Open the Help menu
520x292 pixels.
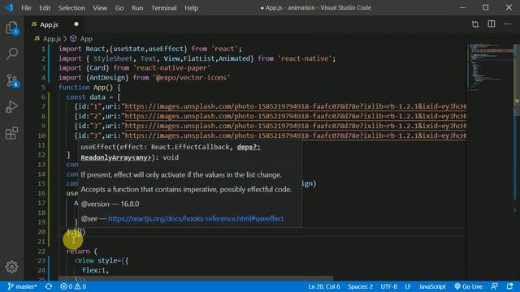[192, 8]
